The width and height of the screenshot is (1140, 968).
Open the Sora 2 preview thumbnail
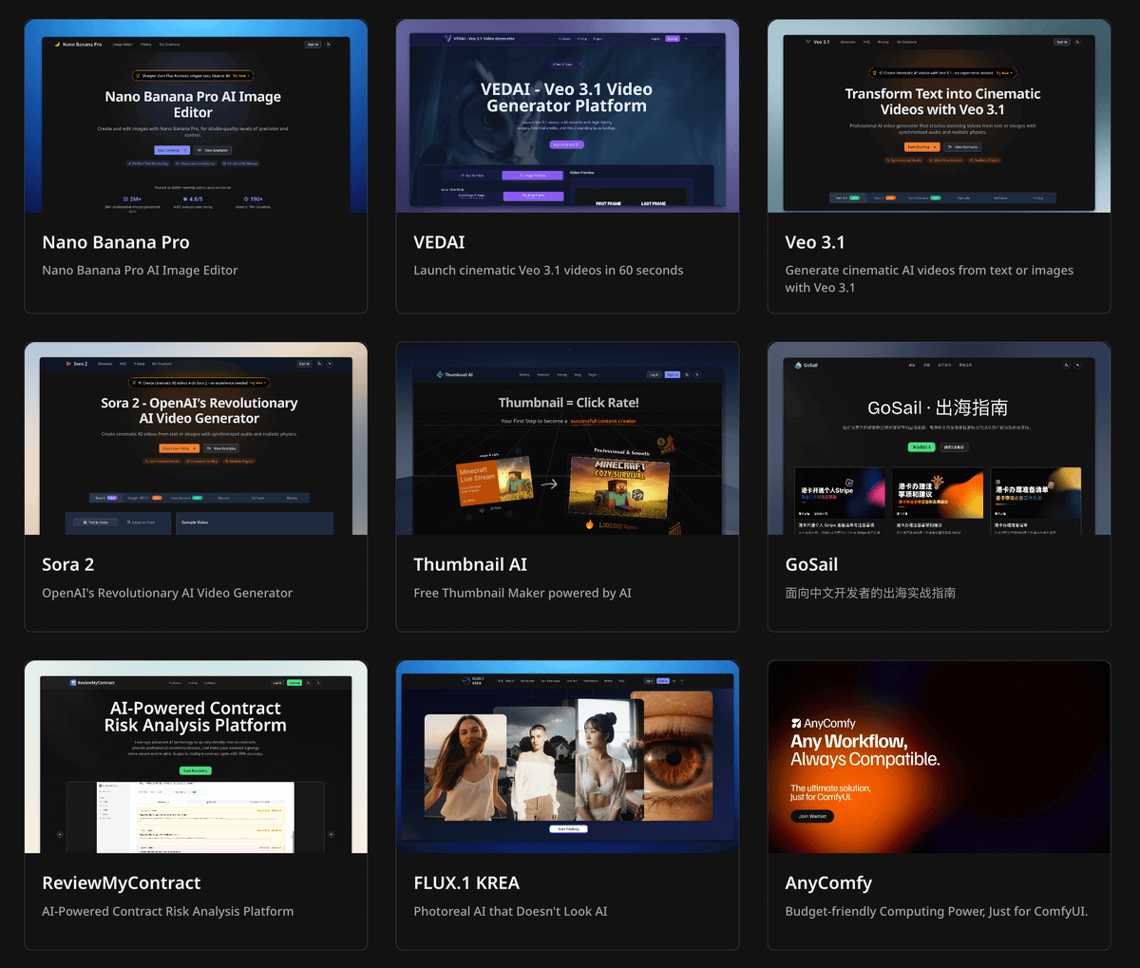tap(196, 439)
